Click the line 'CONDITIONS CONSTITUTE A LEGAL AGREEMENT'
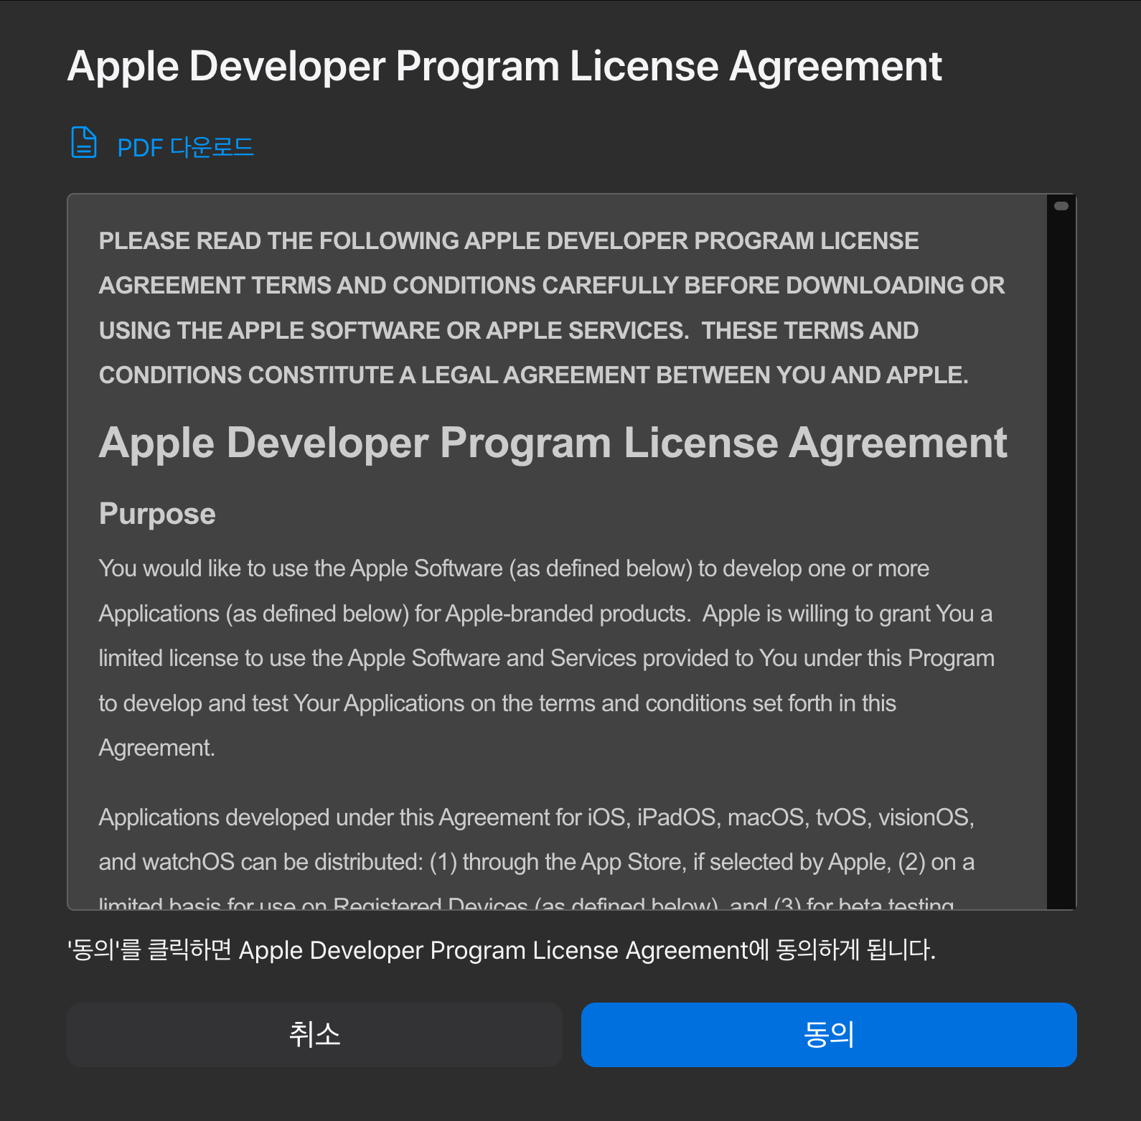1141x1121 pixels. point(534,375)
